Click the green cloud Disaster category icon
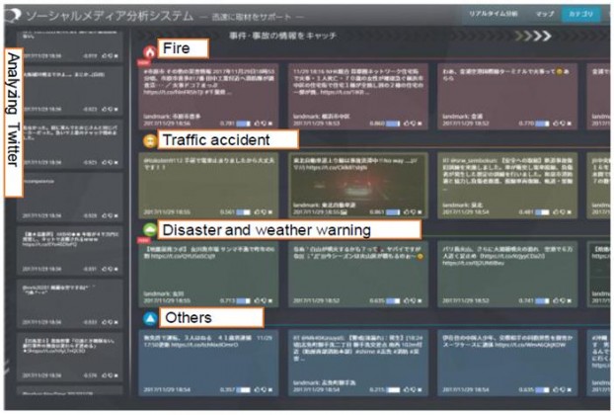Screen dimensions: 614x415 150,229
